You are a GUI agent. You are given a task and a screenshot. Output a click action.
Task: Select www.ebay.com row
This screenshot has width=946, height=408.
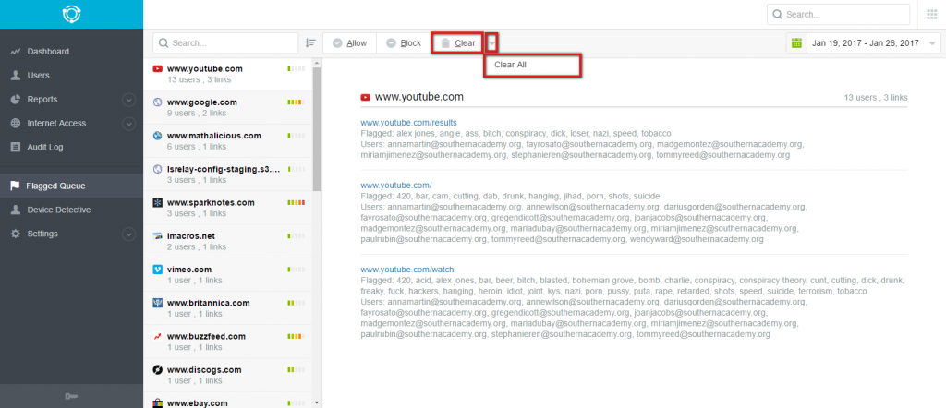click(x=228, y=402)
